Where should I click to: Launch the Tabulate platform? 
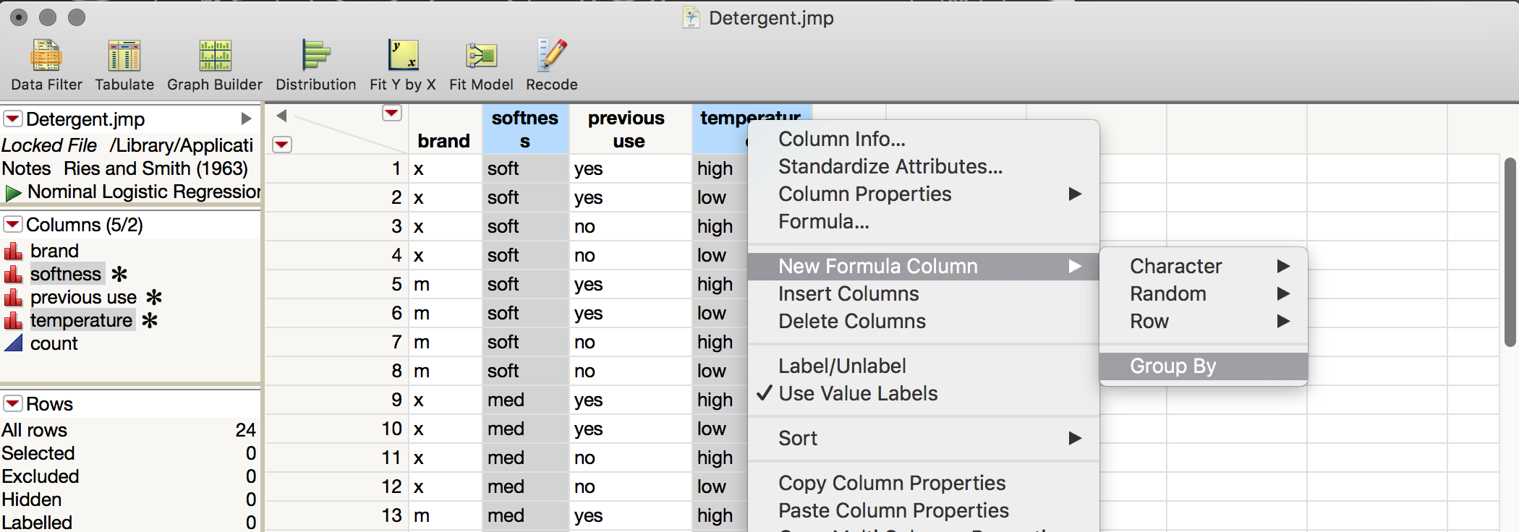[x=124, y=64]
